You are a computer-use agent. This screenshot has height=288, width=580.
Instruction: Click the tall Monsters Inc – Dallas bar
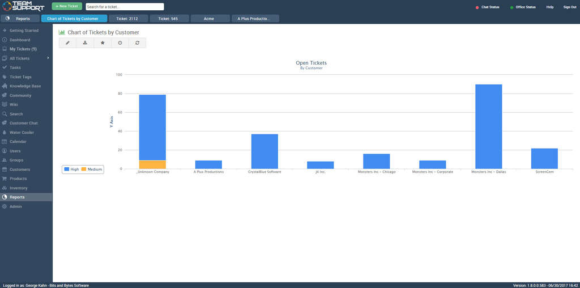[488, 126]
